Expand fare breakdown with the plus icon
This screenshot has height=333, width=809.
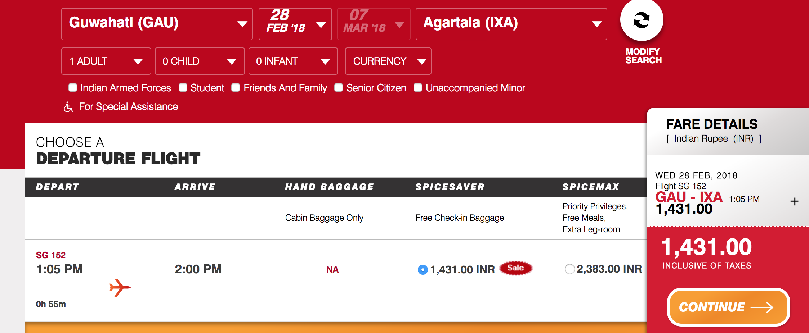click(x=794, y=201)
